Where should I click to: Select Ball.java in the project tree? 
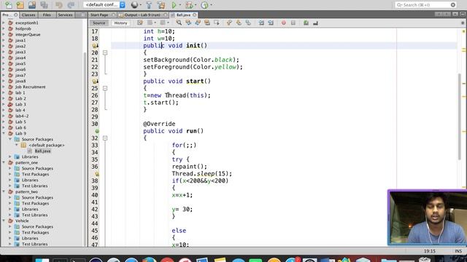coord(42,151)
